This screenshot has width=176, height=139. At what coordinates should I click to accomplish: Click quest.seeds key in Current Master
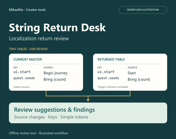(24, 78)
